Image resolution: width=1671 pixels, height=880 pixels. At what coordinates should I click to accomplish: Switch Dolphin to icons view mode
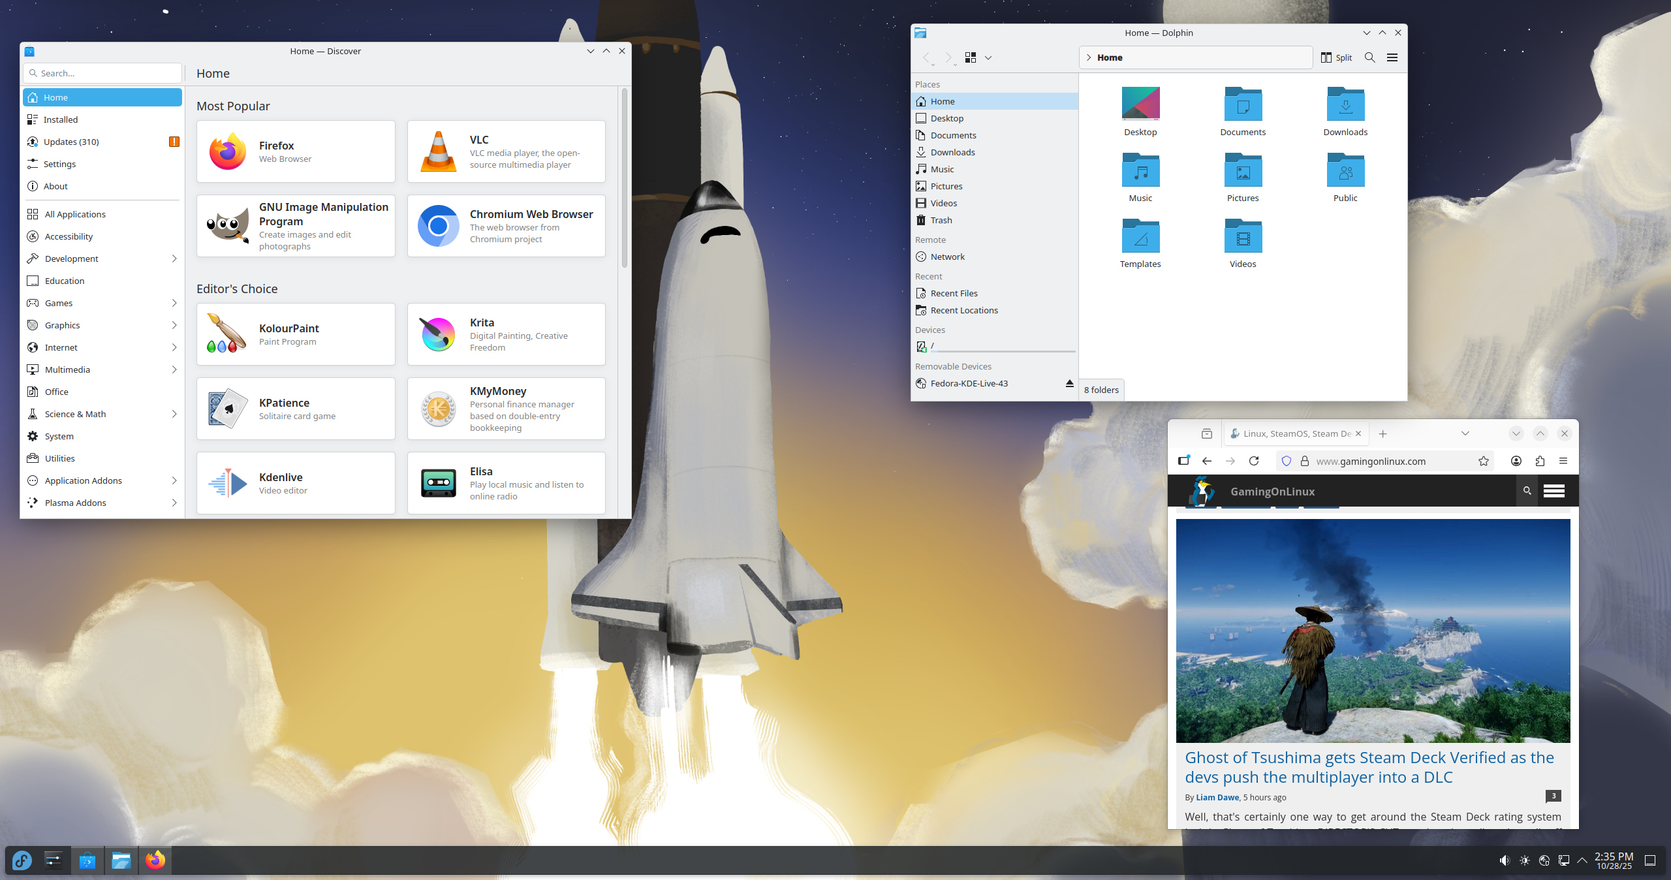971,57
